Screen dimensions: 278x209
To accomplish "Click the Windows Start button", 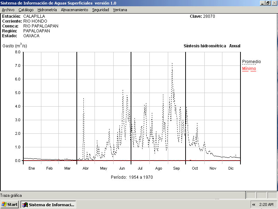I will (x=10, y=204).
